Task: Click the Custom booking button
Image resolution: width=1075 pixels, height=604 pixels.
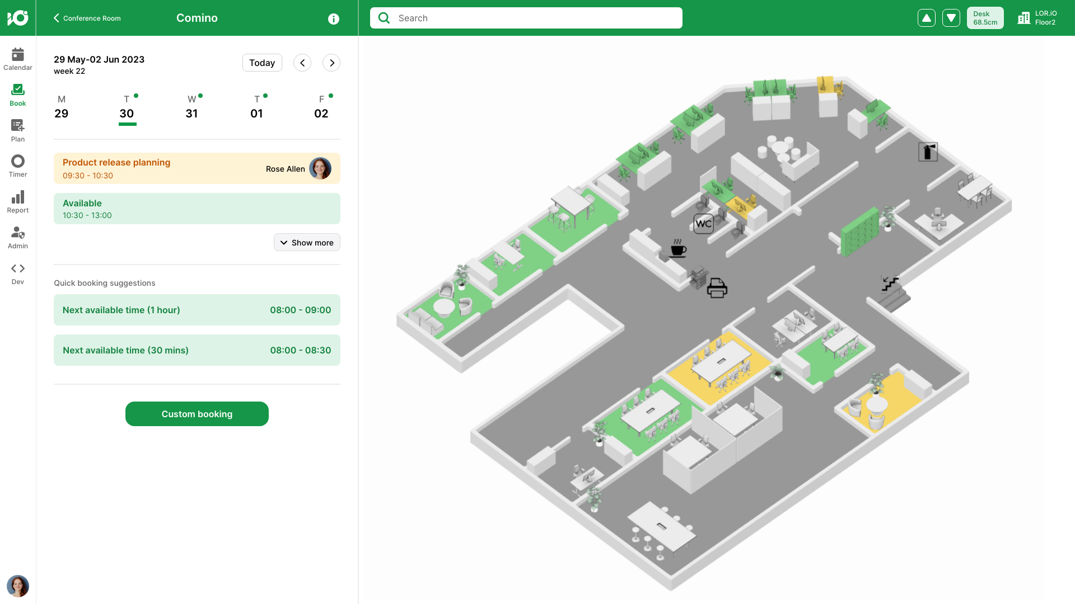Action: [197, 414]
